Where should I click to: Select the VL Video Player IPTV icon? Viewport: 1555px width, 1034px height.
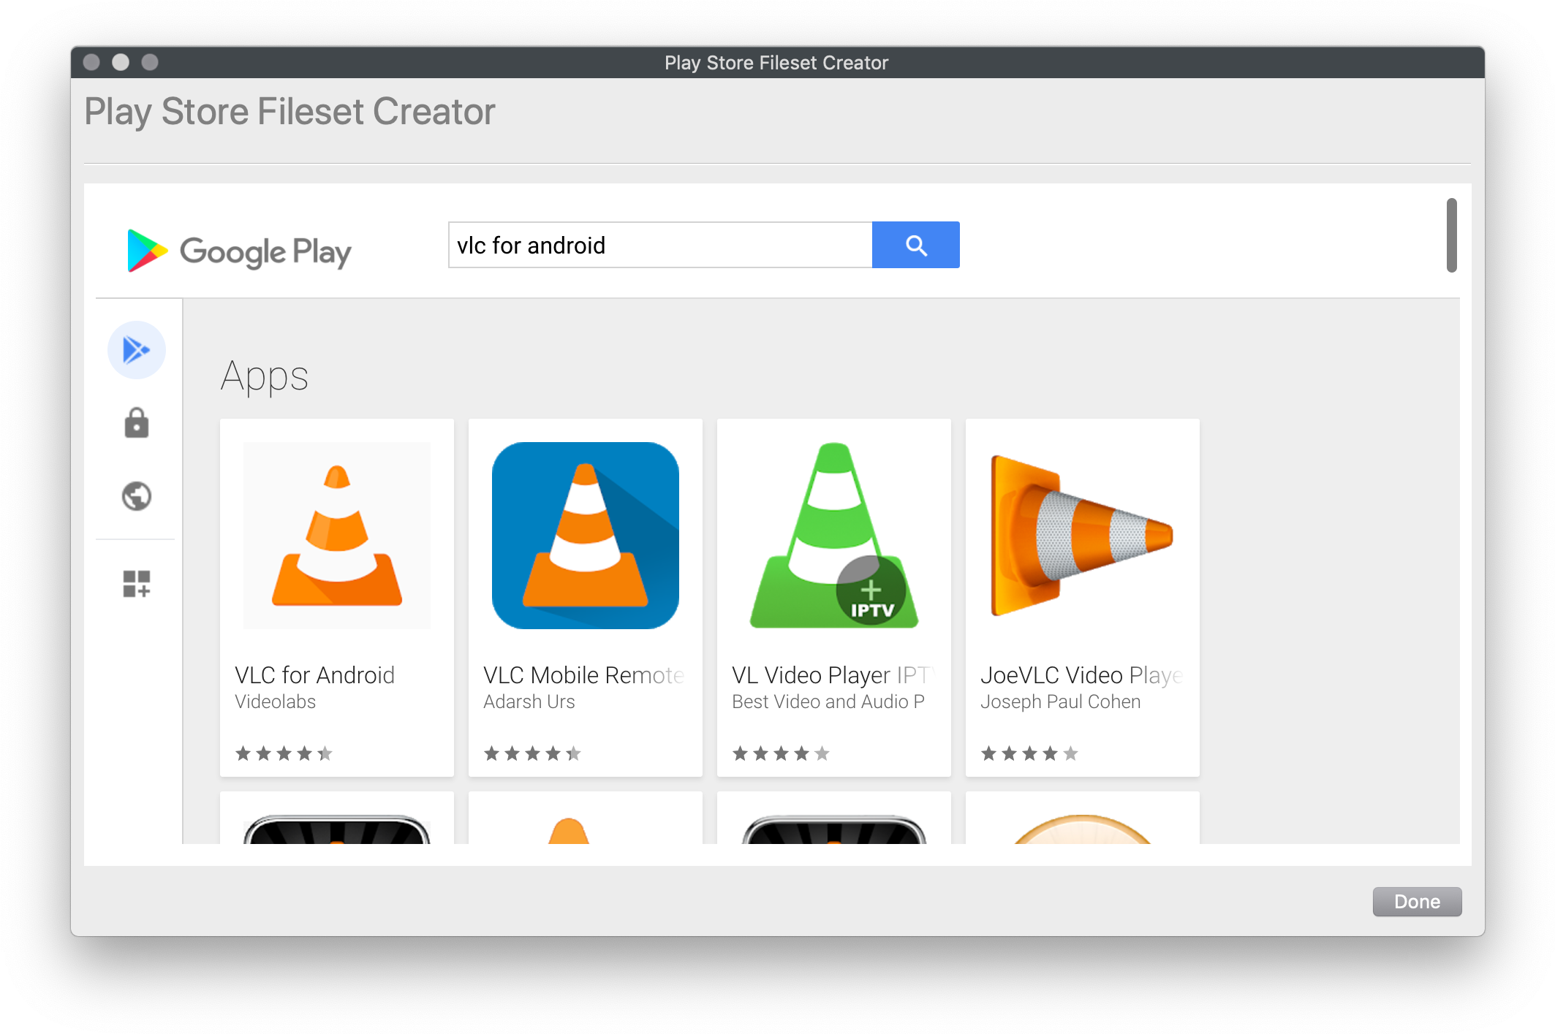pyautogui.click(x=834, y=536)
